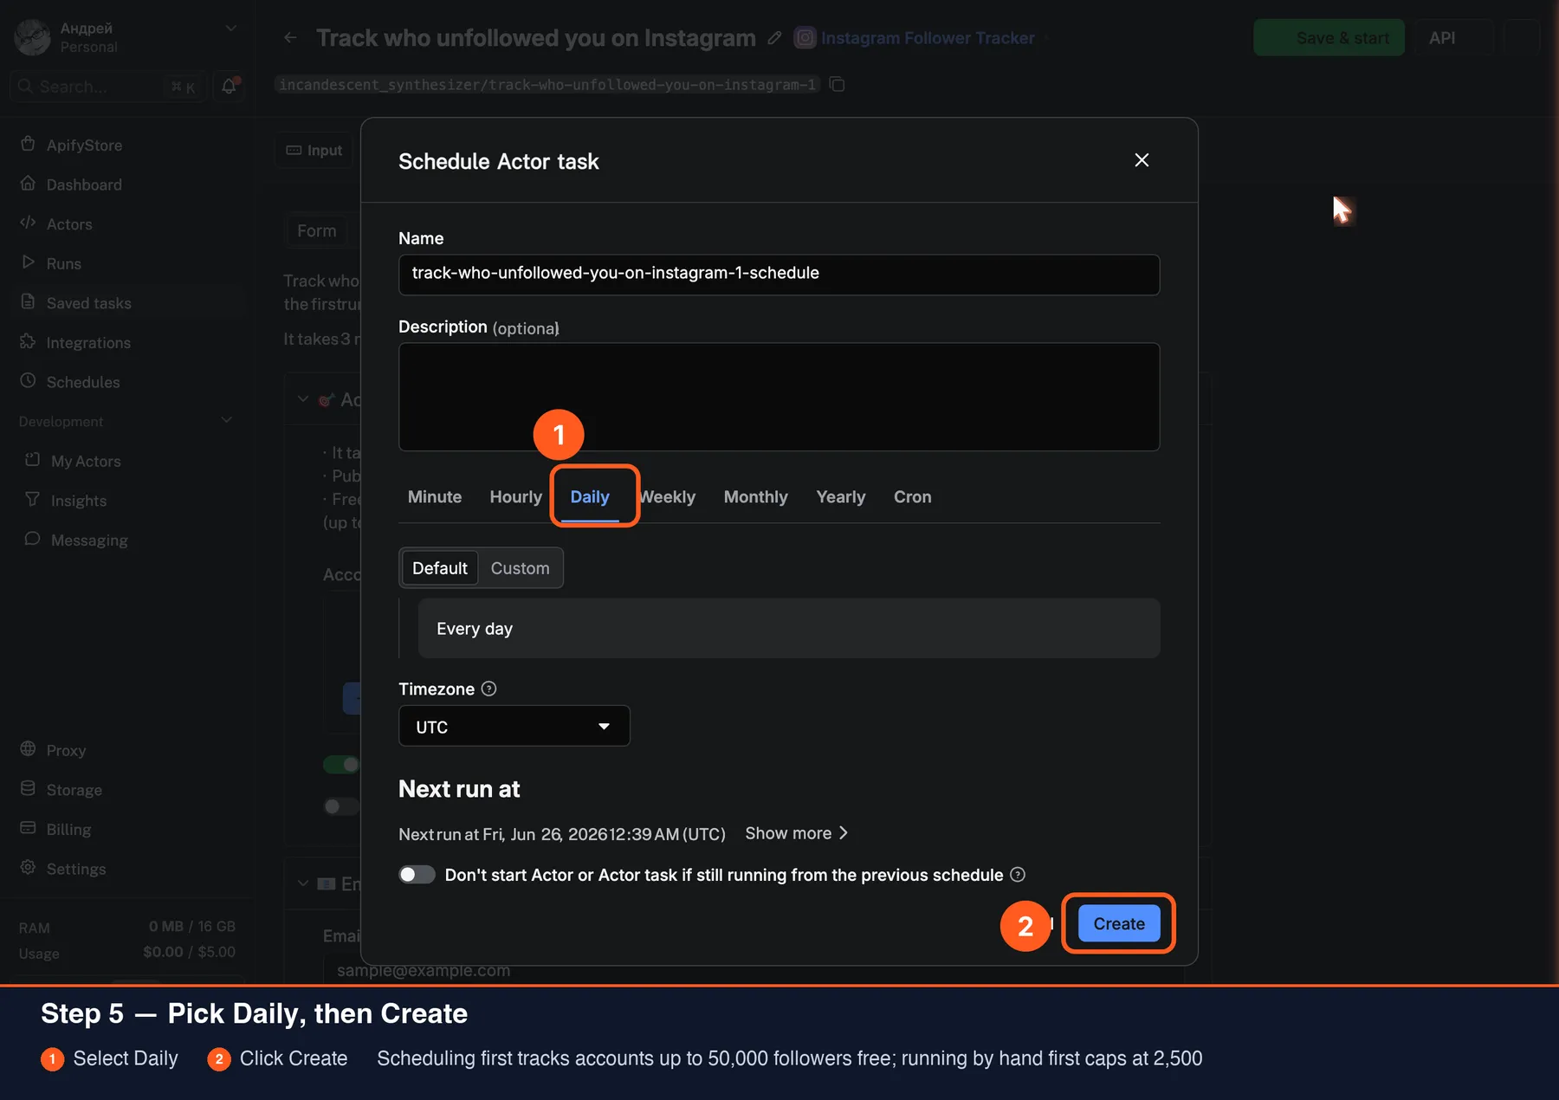Click the user avatar Андрей
1559x1100 pixels.
pyautogui.click(x=33, y=37)
